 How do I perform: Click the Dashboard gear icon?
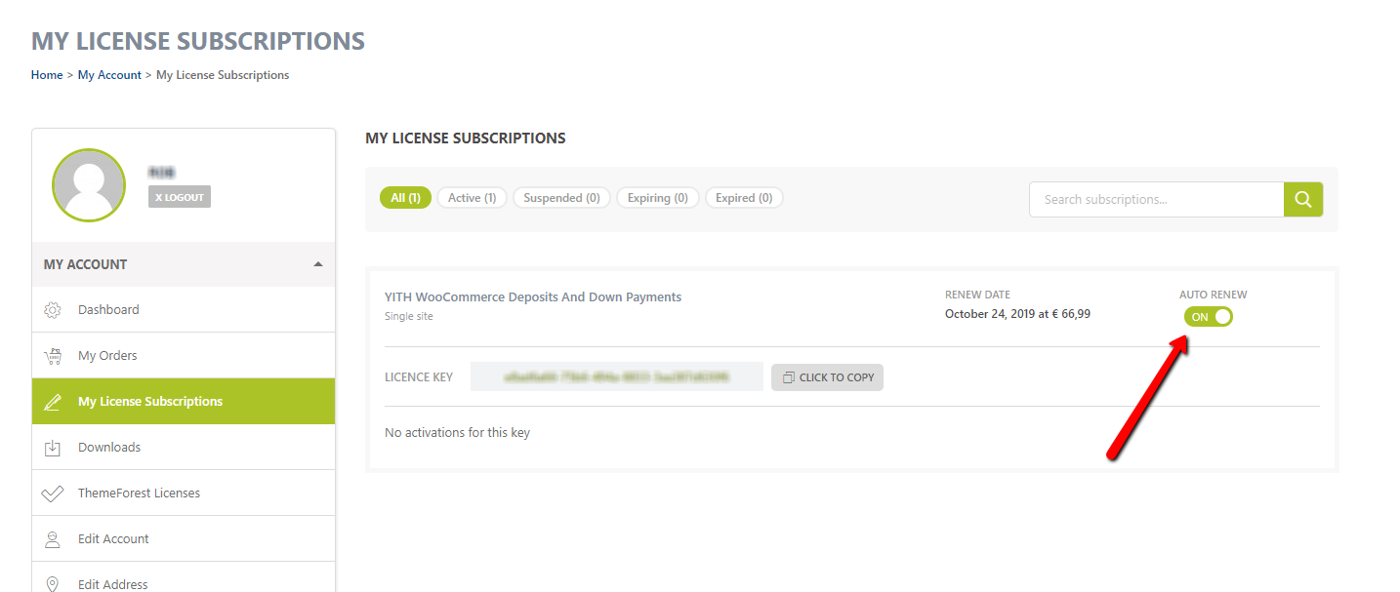53,310
